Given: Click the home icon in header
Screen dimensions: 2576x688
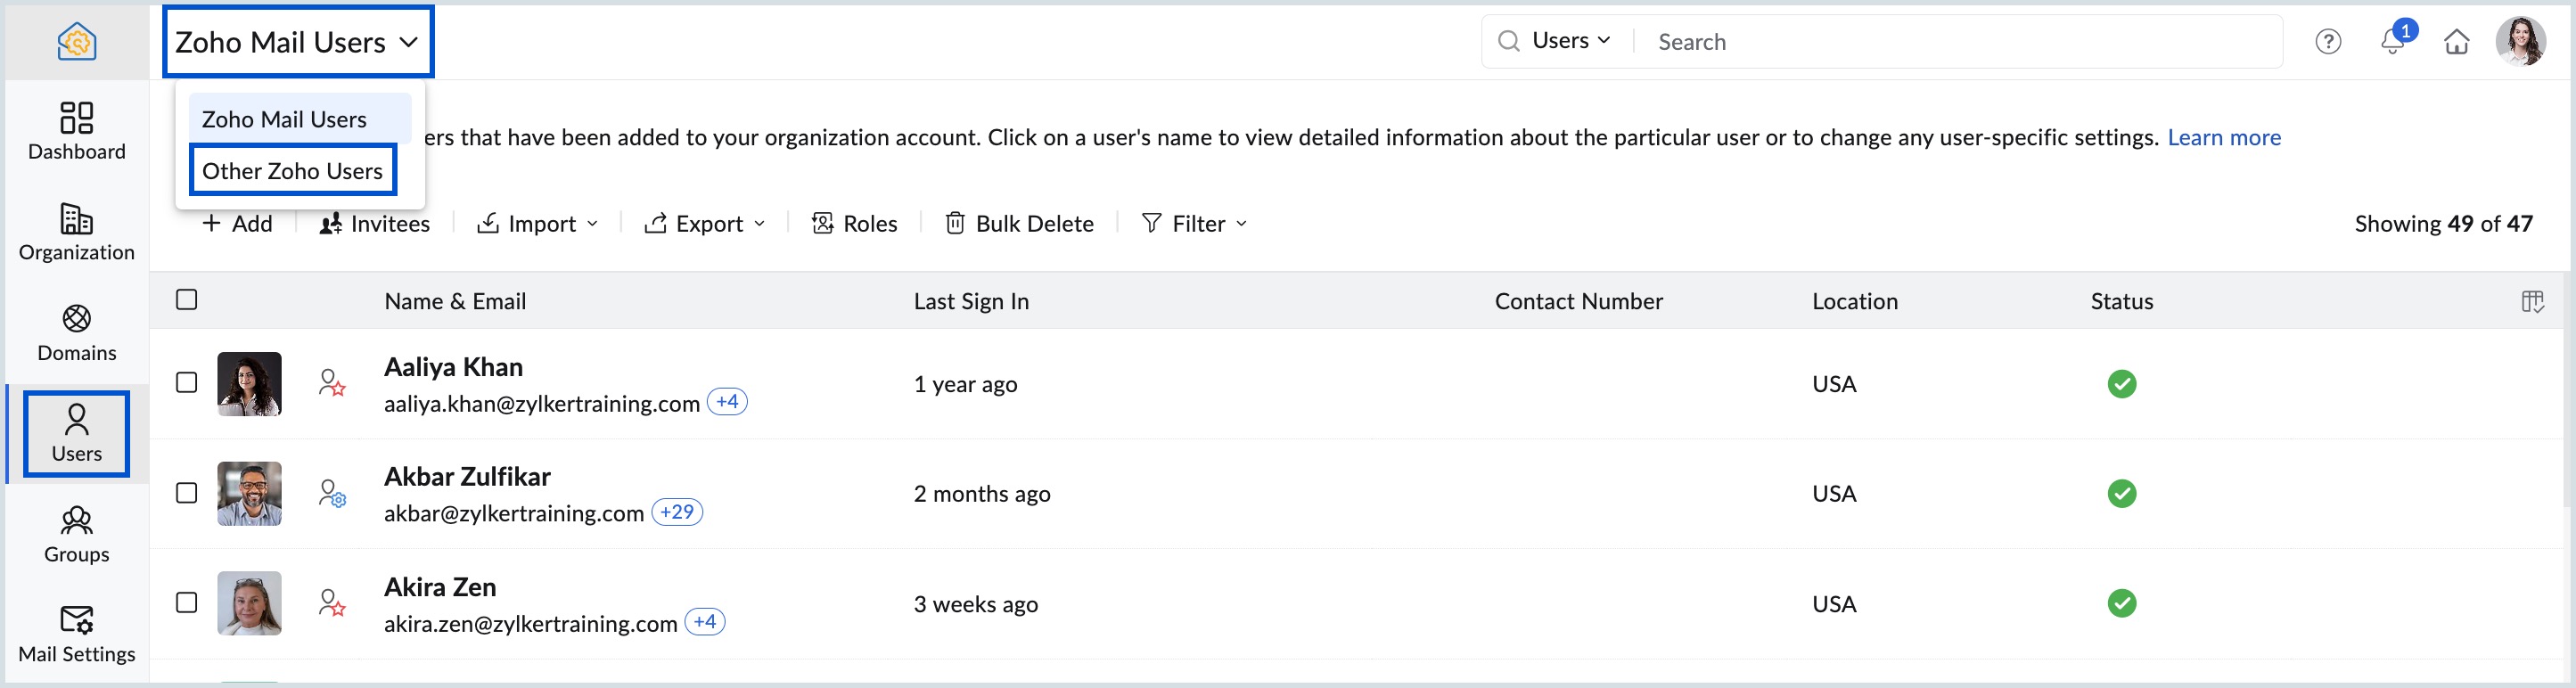Looking at the screenshot, I should (x=2457, y=42).
